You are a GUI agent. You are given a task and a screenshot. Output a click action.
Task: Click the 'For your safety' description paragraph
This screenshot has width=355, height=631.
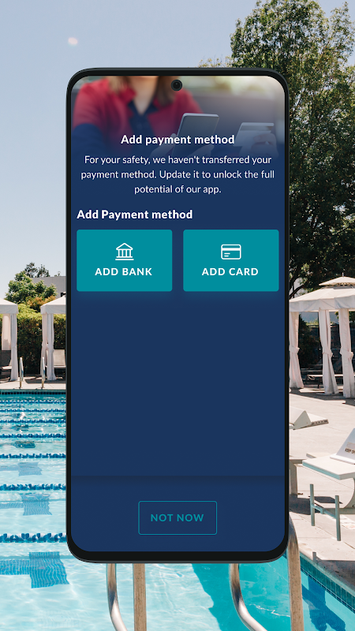[x=177, y=174]
